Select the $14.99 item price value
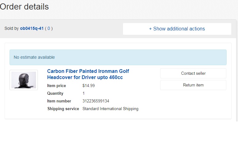 pyautogui.click(x=89, y=86)
